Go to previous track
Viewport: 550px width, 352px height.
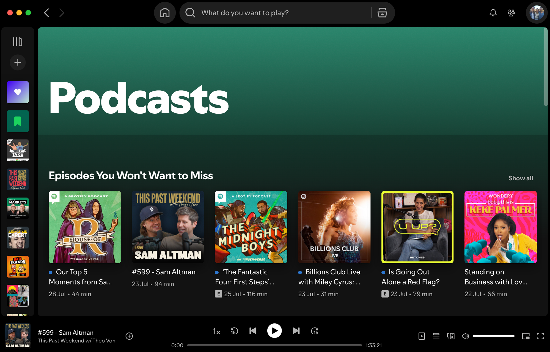click(253, 331)
